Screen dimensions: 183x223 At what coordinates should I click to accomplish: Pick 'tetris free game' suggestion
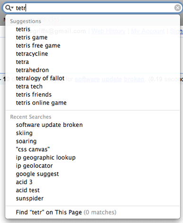coord(93,45)
